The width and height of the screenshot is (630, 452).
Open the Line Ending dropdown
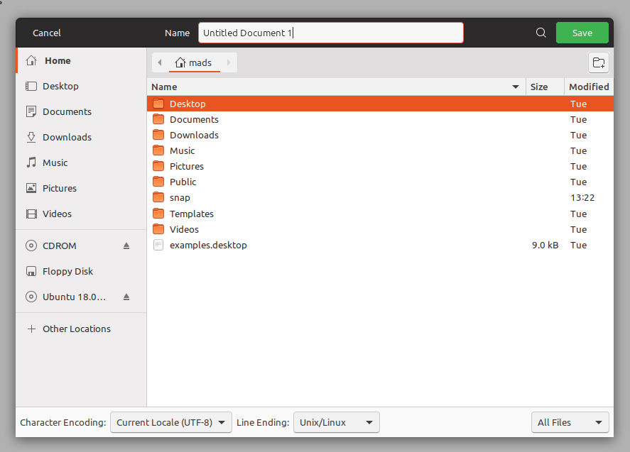(x=336, y=422)
